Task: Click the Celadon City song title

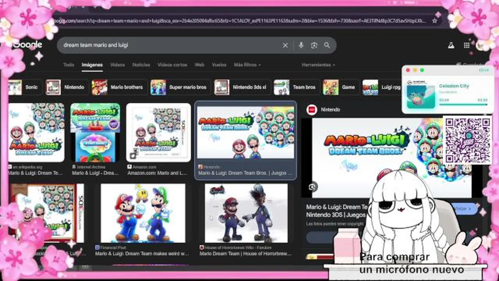Action: pos(454,86)
